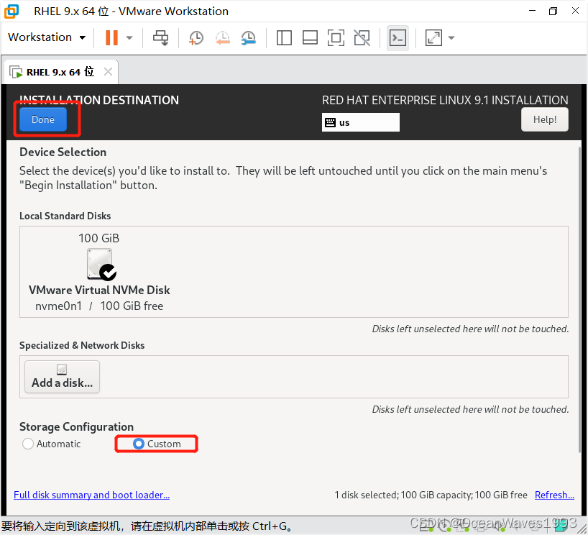Screen dimensions: 588x535
Task: Click the nvme0n1 / 100 GiB free text
Action: click(x=99, y=306)
